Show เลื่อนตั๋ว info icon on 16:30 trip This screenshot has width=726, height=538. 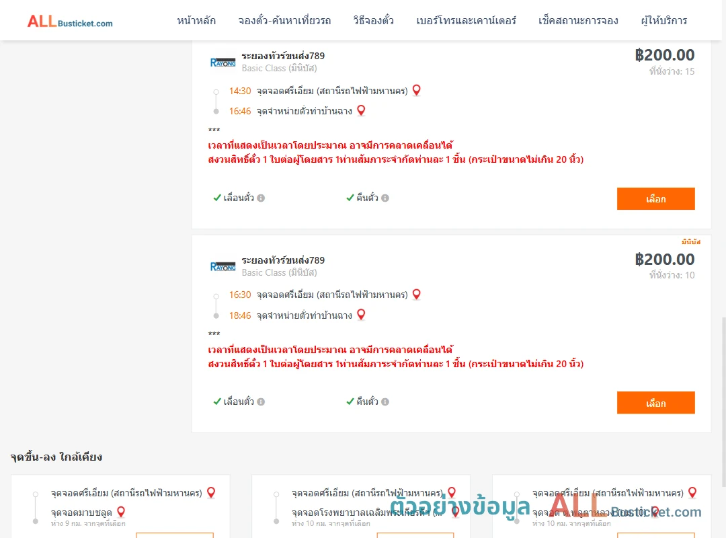point(261,401)
